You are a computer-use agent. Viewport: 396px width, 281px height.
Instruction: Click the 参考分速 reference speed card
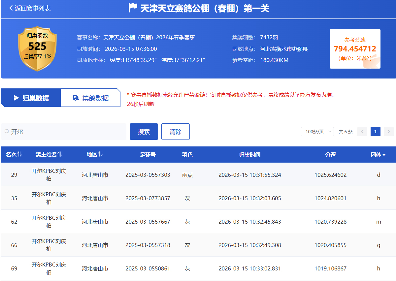(x=355, y=49)
